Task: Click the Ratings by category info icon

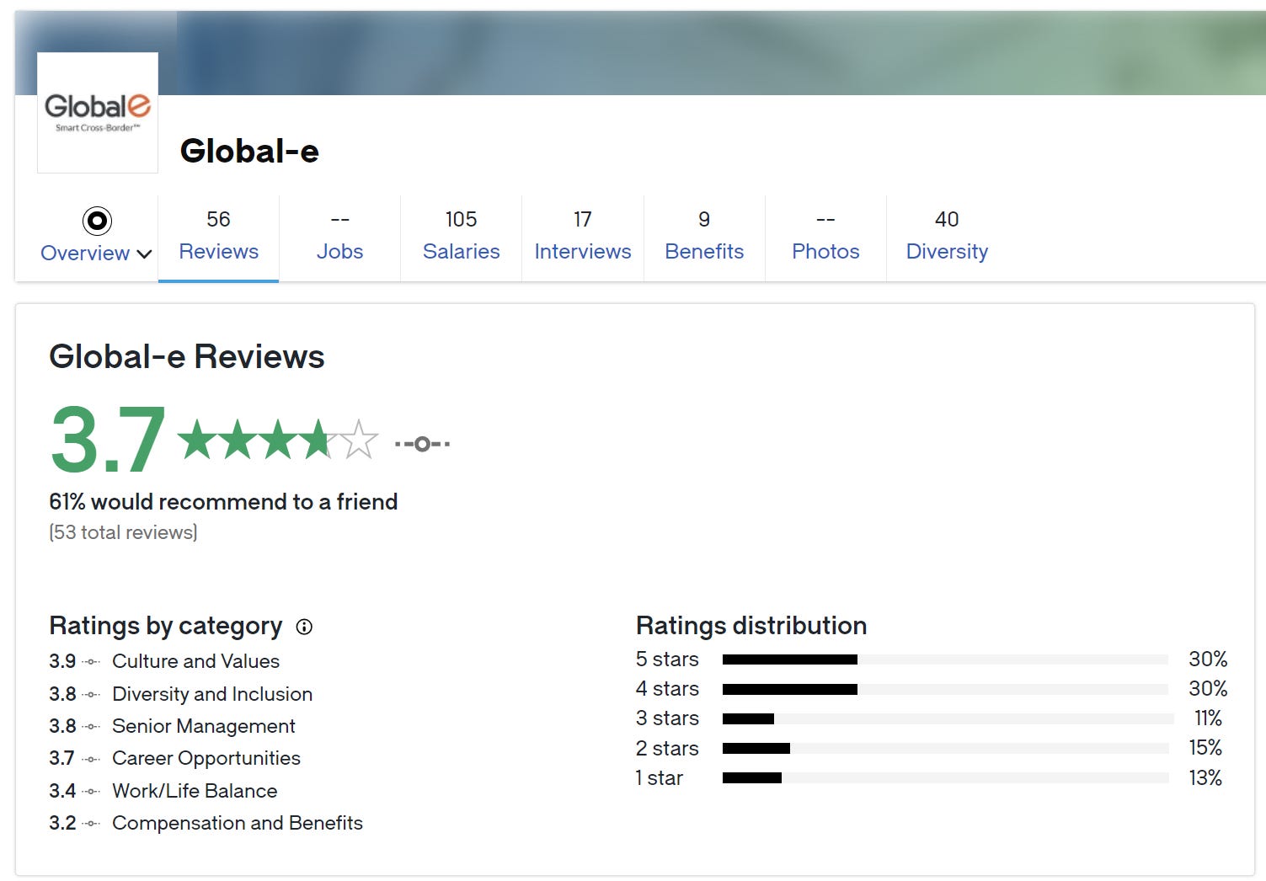Action: tap(304, 627)
